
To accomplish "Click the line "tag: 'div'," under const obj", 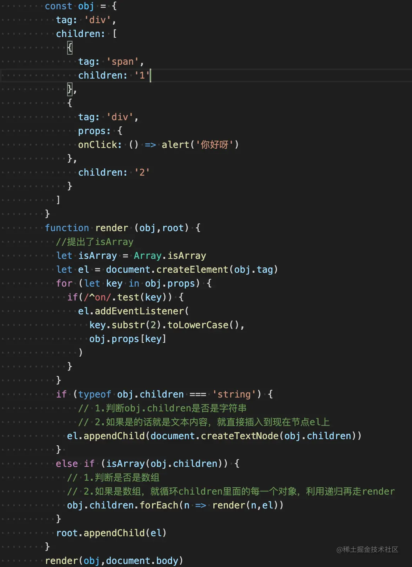I will pos(86,20).
